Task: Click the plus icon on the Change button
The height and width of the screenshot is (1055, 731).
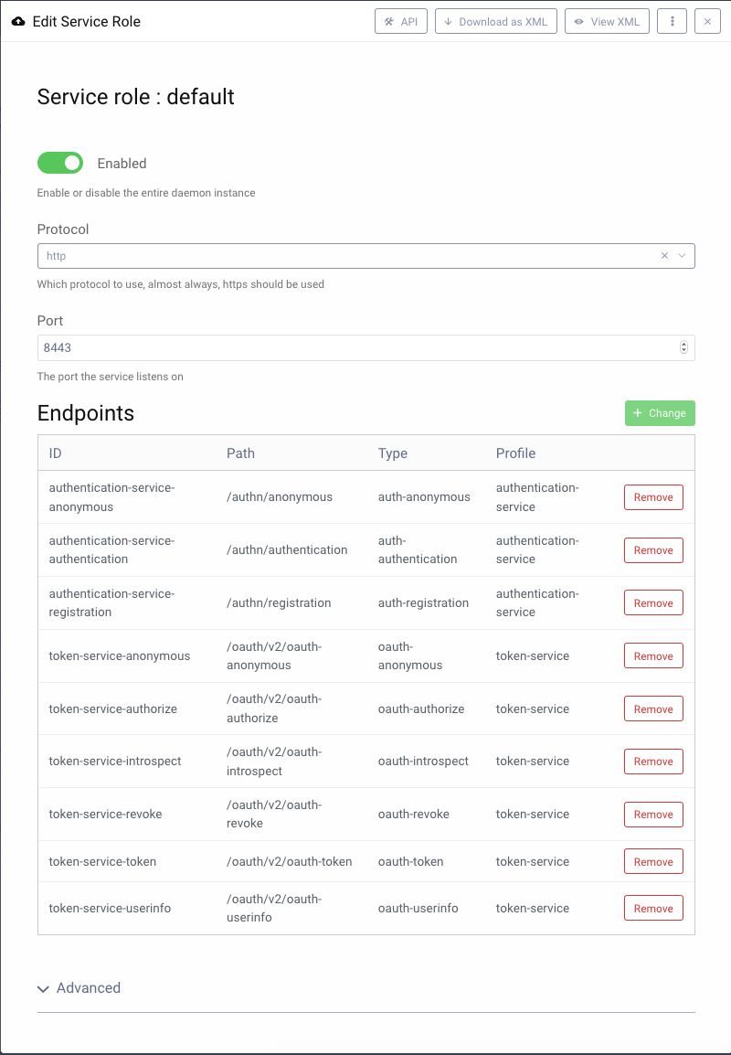Action: click(637, 412)
